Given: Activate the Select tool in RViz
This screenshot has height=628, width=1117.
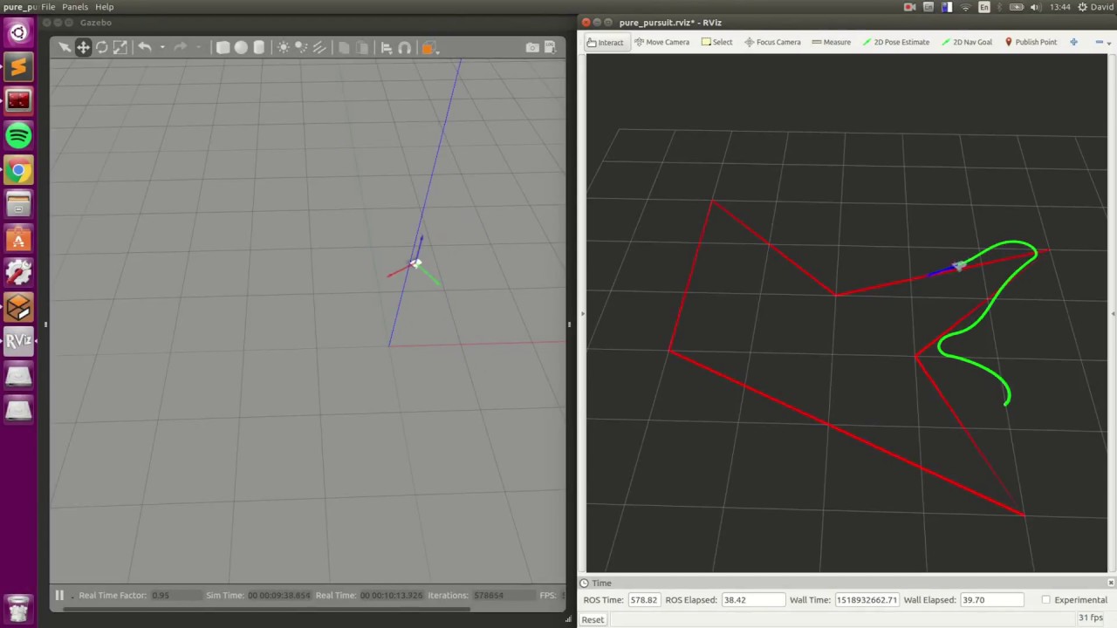Looking at the screenshot, I should click(x=717, y=42).
